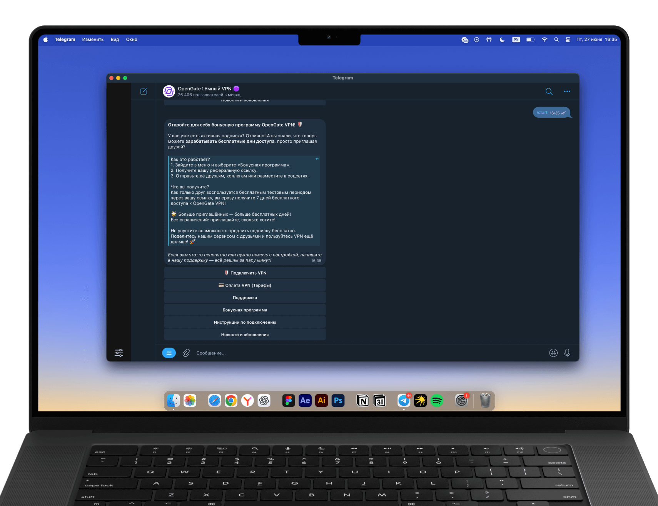
Task: Switch the РУ keyboard input source
Action: click(516, 40)
